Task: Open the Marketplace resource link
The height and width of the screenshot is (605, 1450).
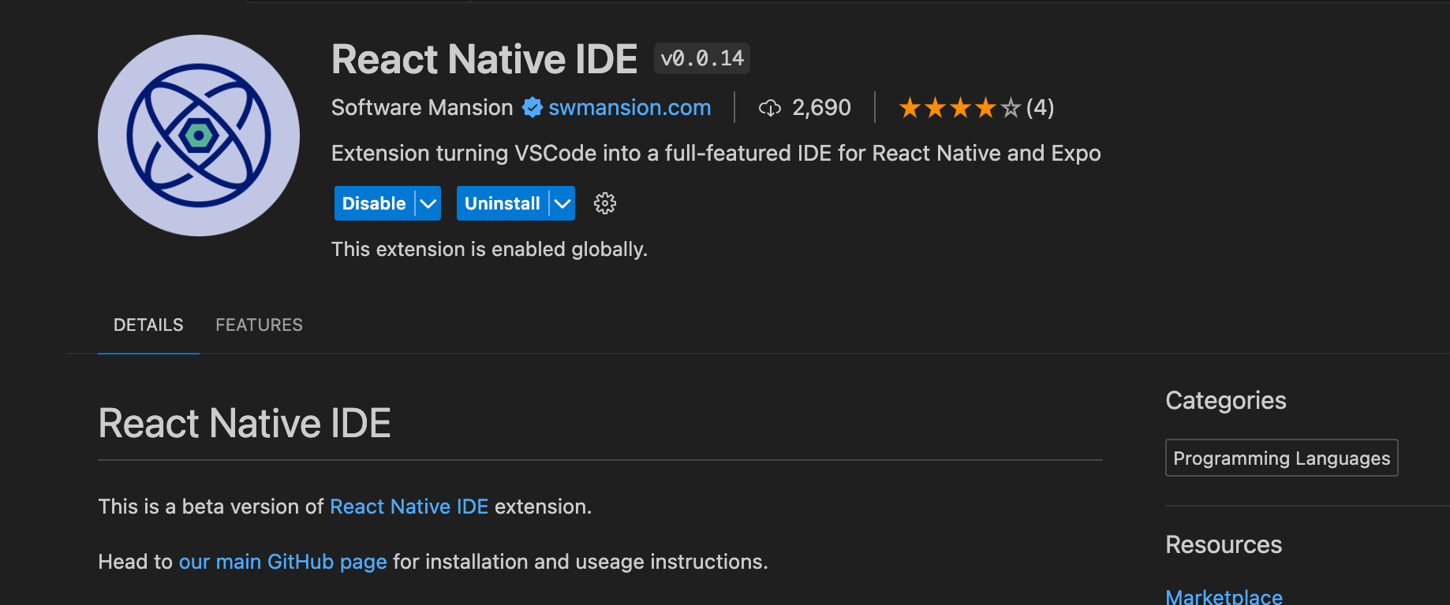Action: click(1224, 596)
